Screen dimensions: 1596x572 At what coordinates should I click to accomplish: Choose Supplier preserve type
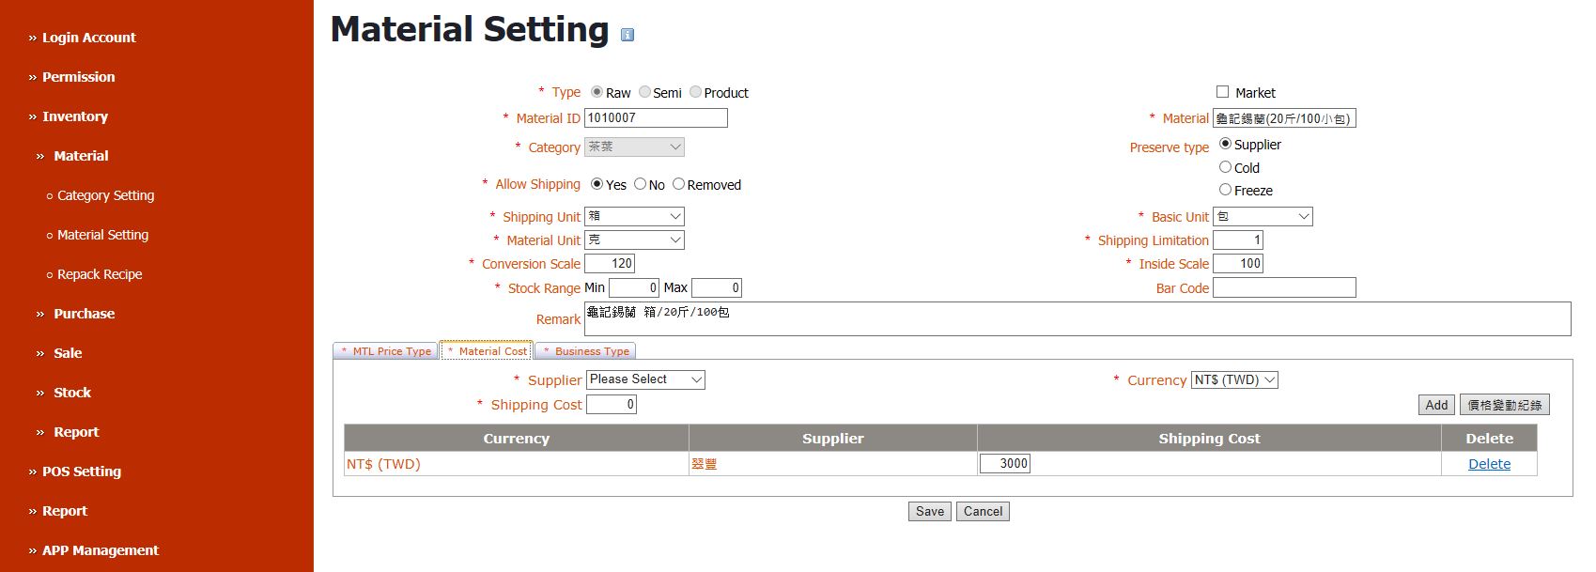click(x=1225, y=144)
